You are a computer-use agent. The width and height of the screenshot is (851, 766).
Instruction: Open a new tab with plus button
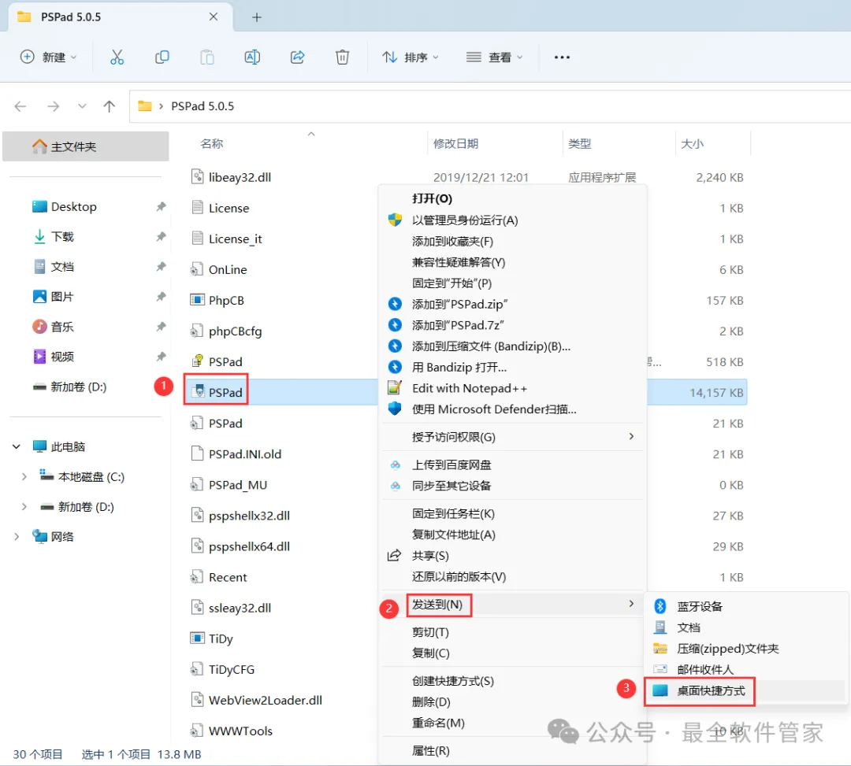[257, 17]
